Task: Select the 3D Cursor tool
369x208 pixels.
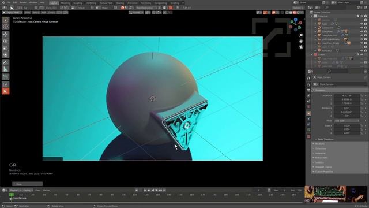Action: coord(5,27)
